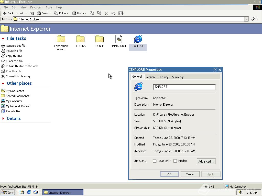Screen dimensions: 262x196
Task: Open the Favorites menu
Action: coord(36,7)
